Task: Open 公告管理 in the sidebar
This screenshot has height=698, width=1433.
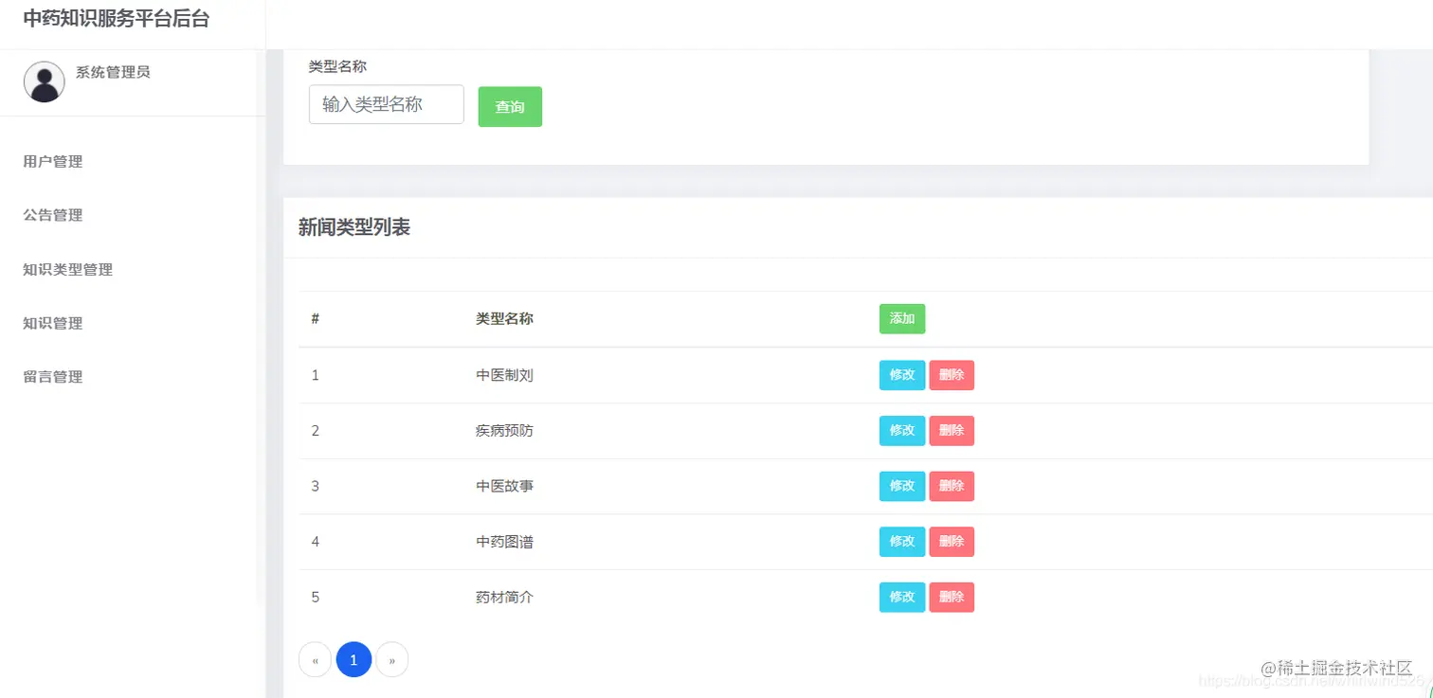Action: point(53,215)
